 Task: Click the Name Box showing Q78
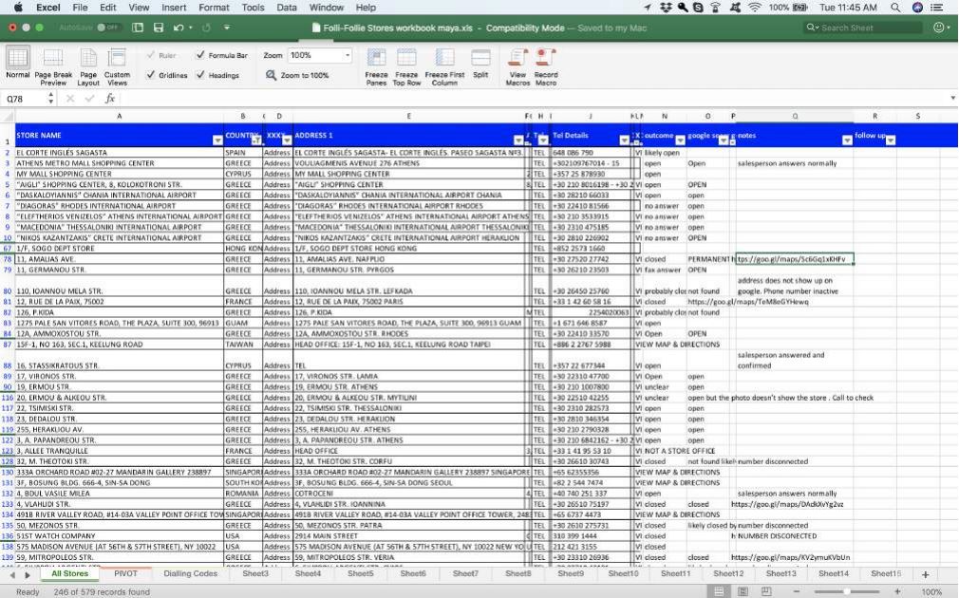pos(23,99)
